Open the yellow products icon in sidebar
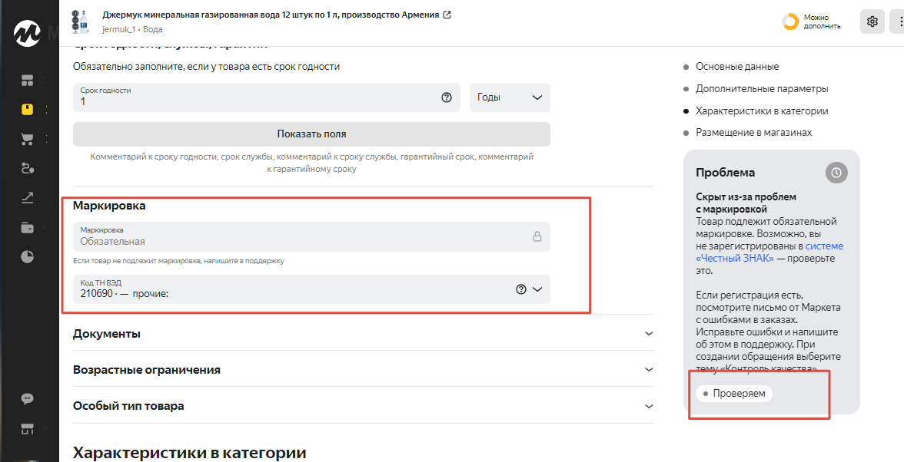 tap(27, 109)
